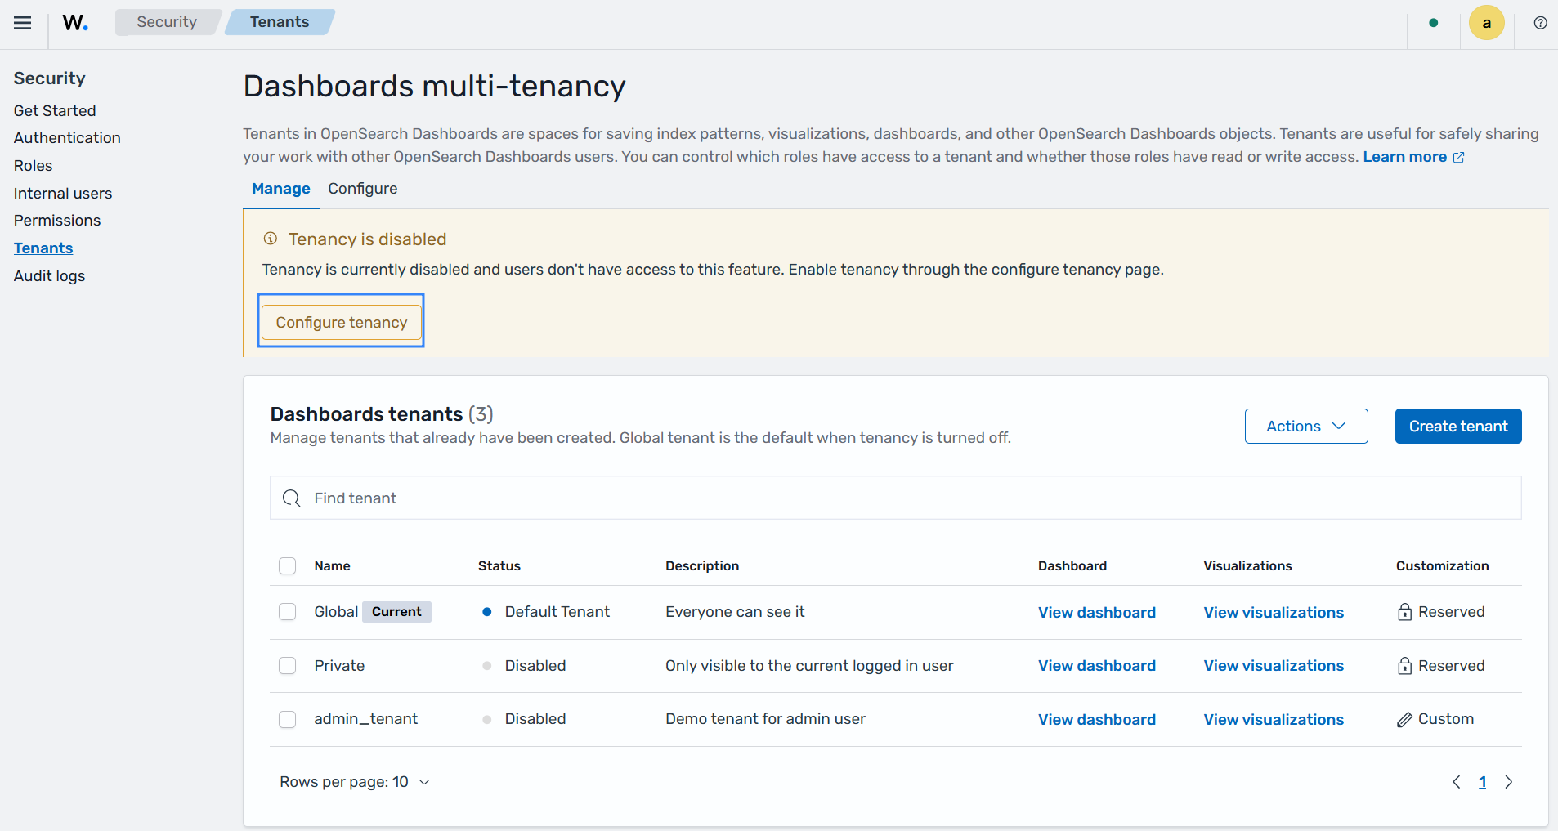Check the admin_tenant checkbox
This screenshot has width=1558, height=831.
click(x=287, y=719)
